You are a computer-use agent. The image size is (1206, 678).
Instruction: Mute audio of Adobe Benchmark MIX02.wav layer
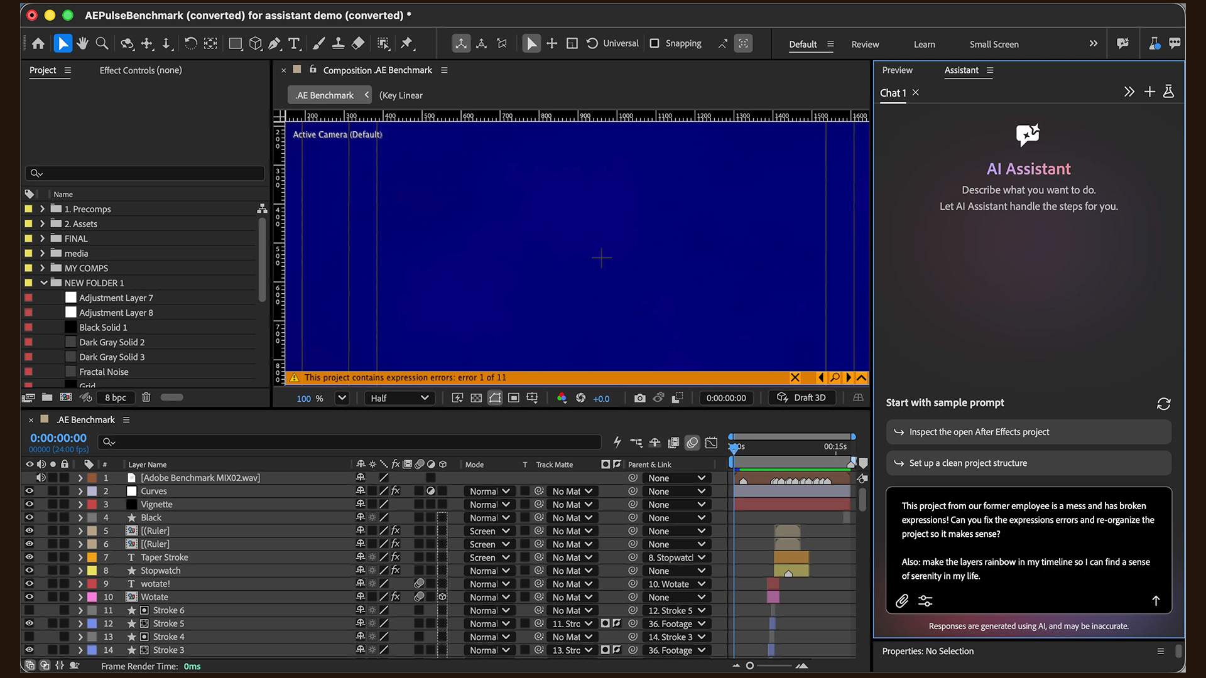tap(41, 478)
